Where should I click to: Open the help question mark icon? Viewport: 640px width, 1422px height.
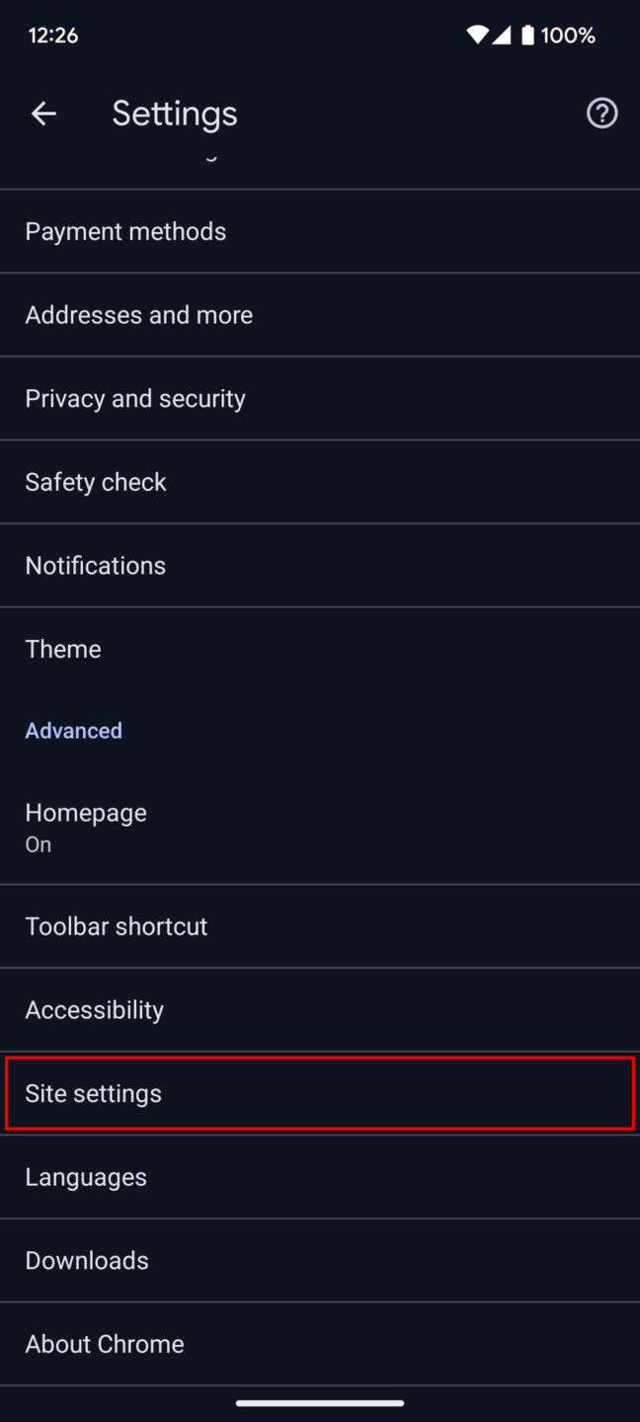coord(601,113)
